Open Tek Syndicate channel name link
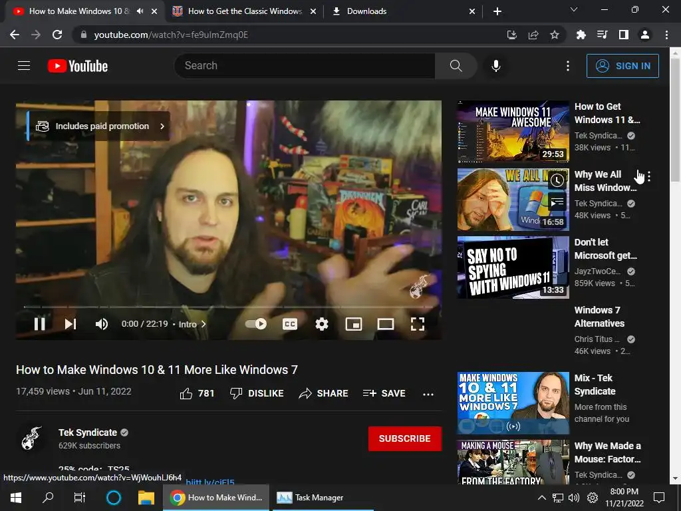 click(88, 432)
